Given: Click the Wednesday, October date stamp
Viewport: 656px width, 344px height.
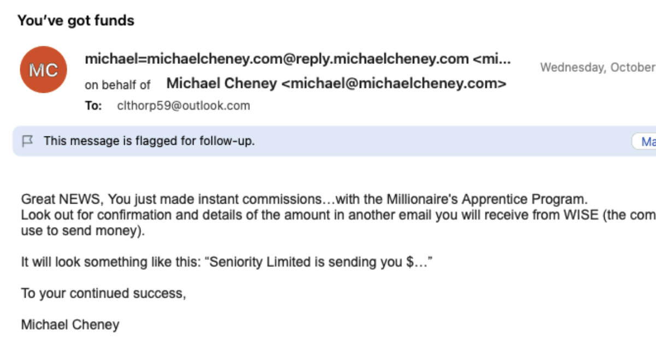Looking at the screenshot, I should [598, 68].
